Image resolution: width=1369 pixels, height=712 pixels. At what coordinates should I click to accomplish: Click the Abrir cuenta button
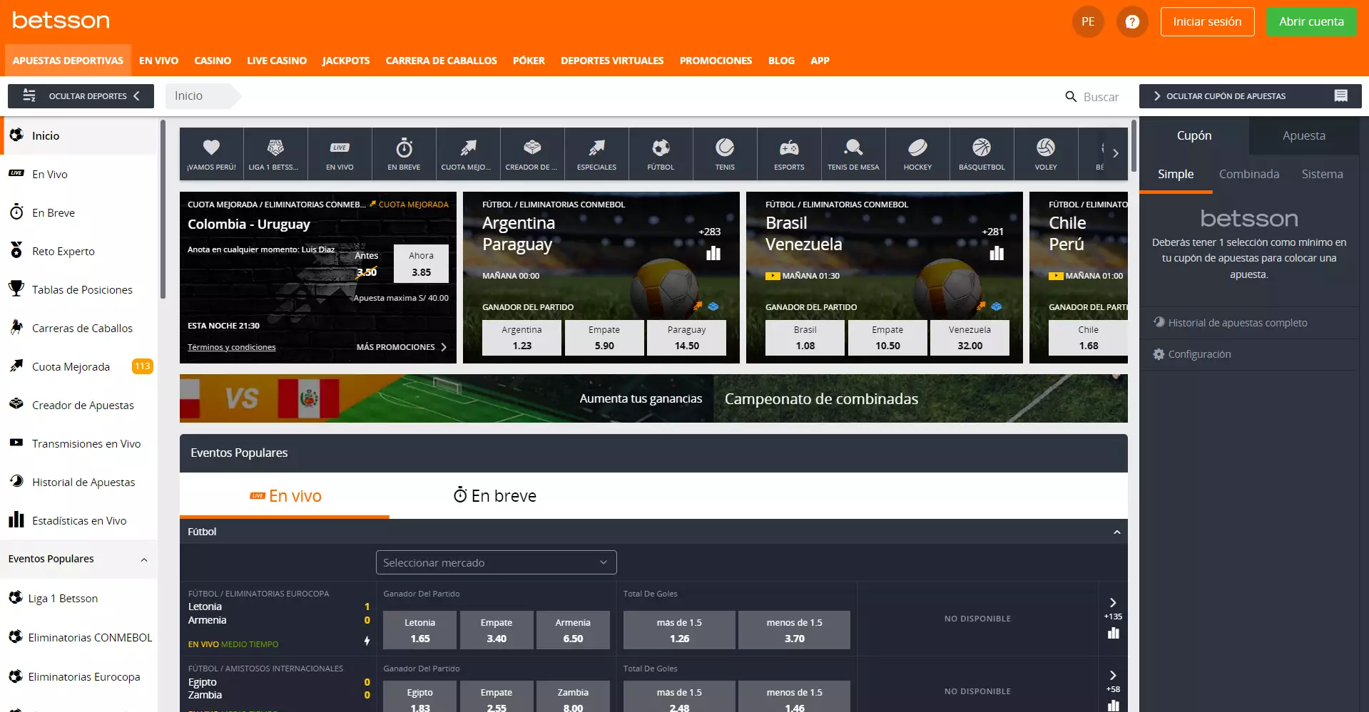pyautogui.click(x=1311, y=22)
